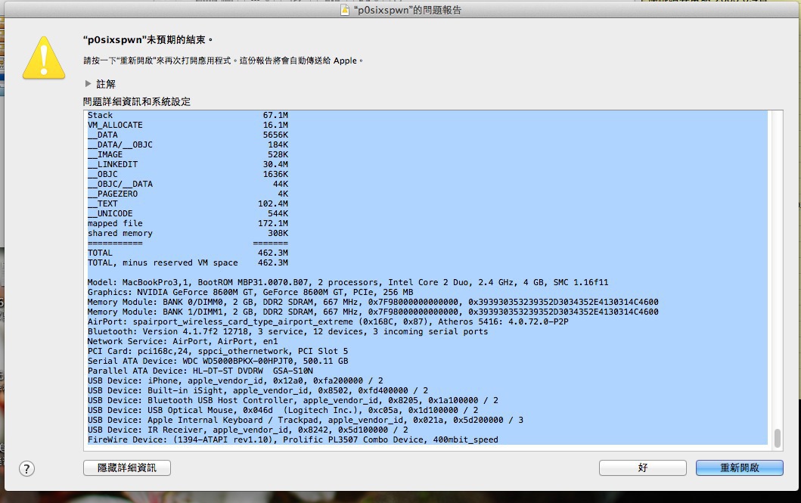This screenshot has width=801, height=503.
Task: Click the "Bluetooth USB Host Controller" line
Action: tap(293, 400)
